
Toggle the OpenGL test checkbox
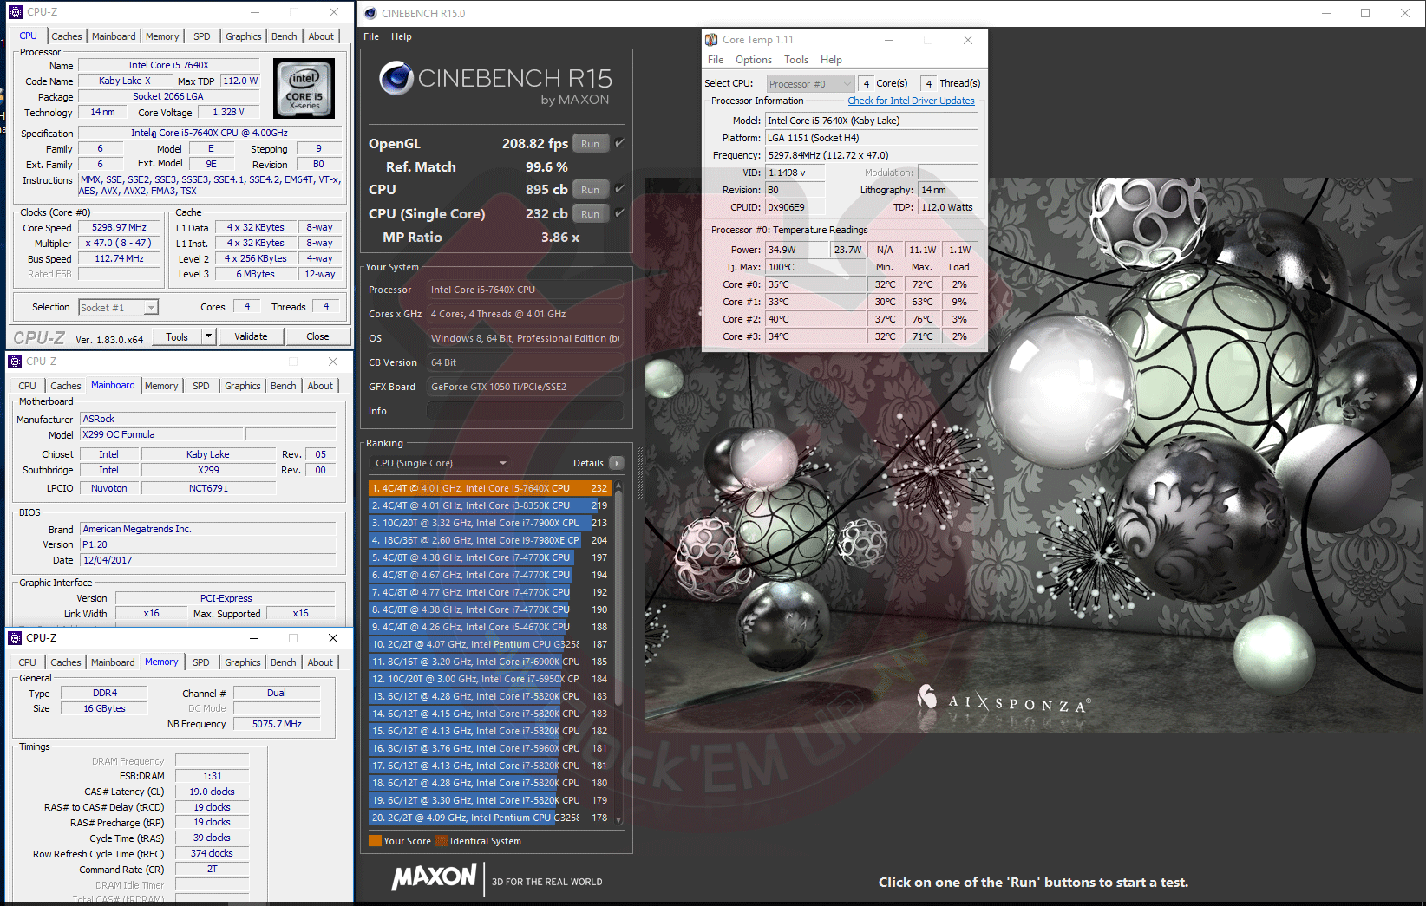[619, 143]
